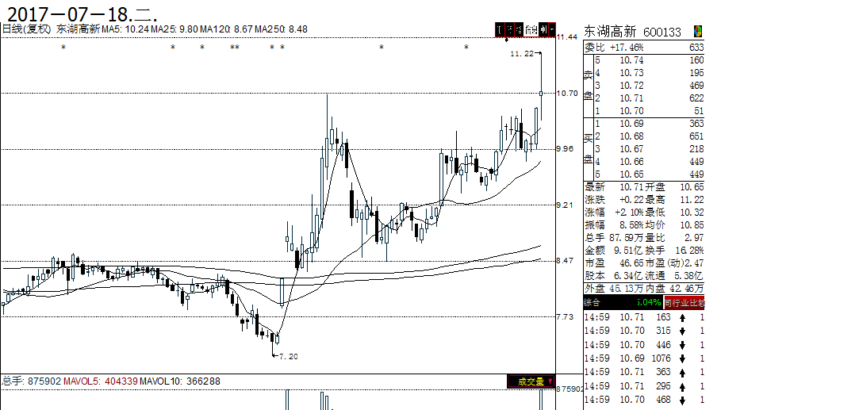
Task: Select buy level 1 price 10.69
Action: pos(631,124)
